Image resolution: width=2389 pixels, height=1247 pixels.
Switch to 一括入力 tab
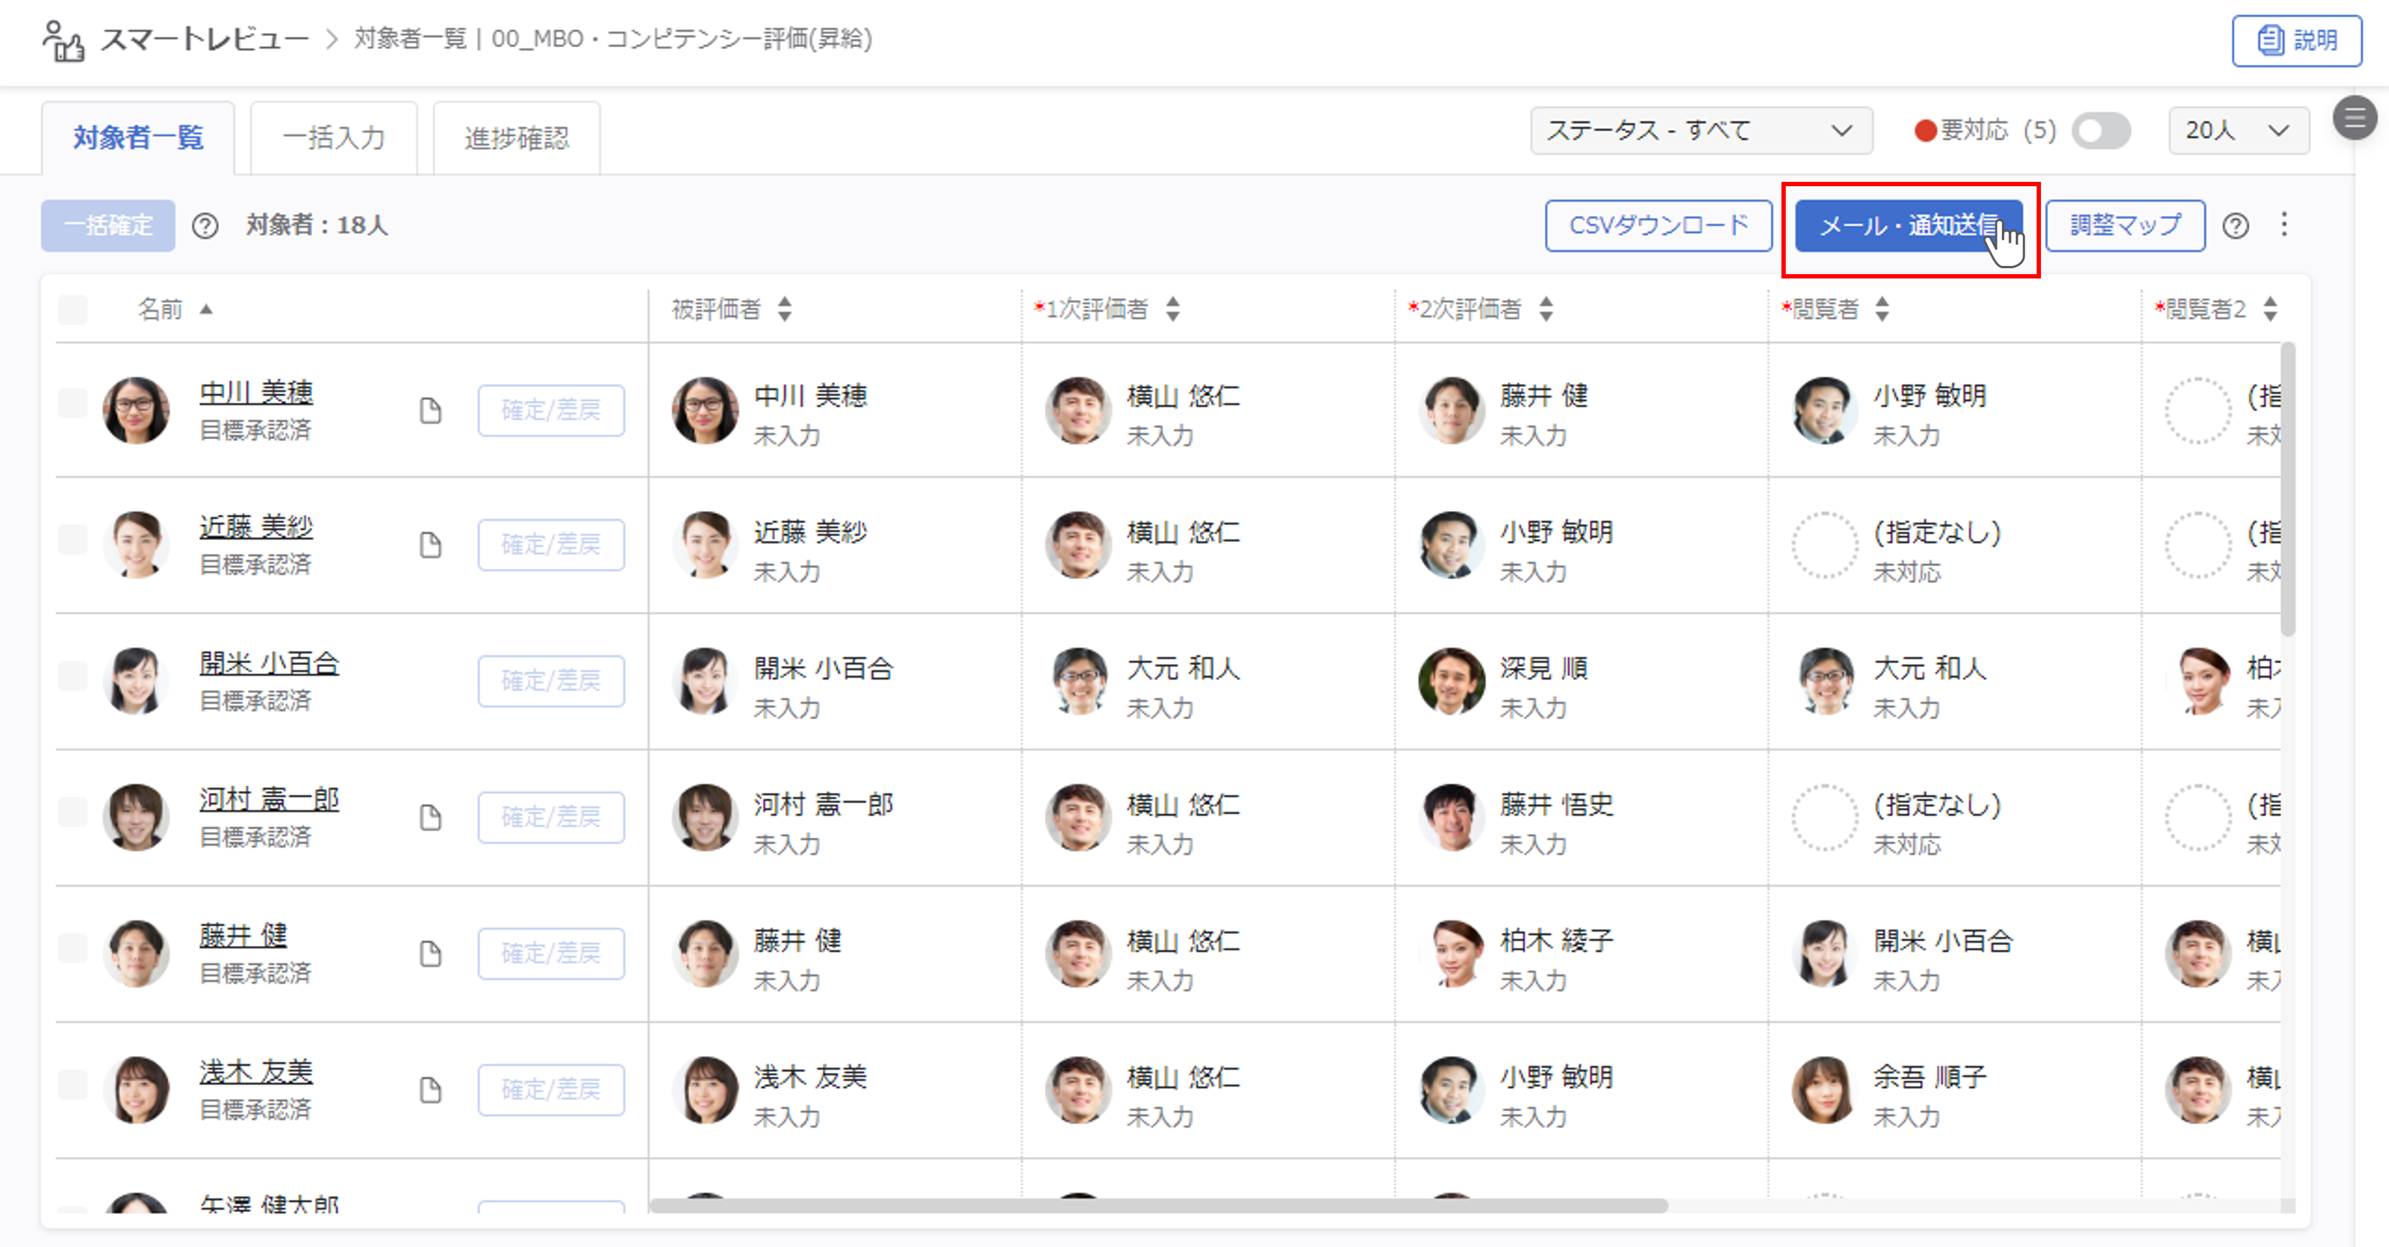pyautogui.click(x=334, y=138)
